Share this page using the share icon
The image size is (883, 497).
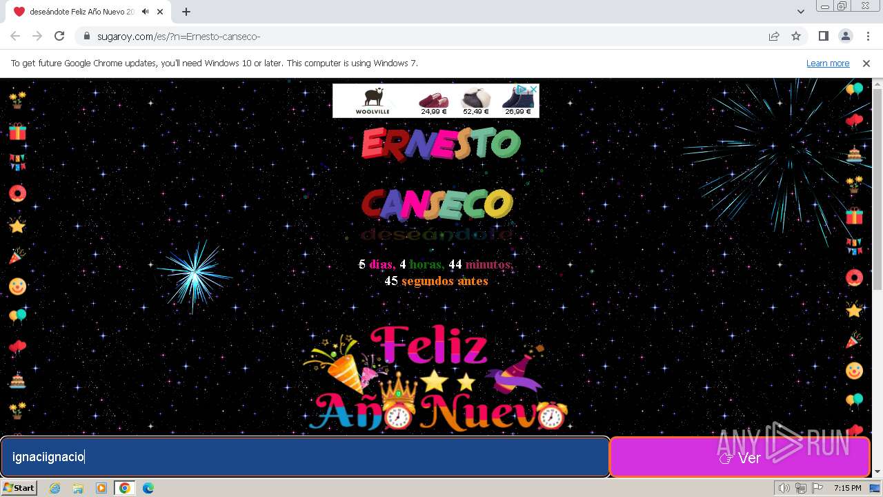(x=774, y=36)
